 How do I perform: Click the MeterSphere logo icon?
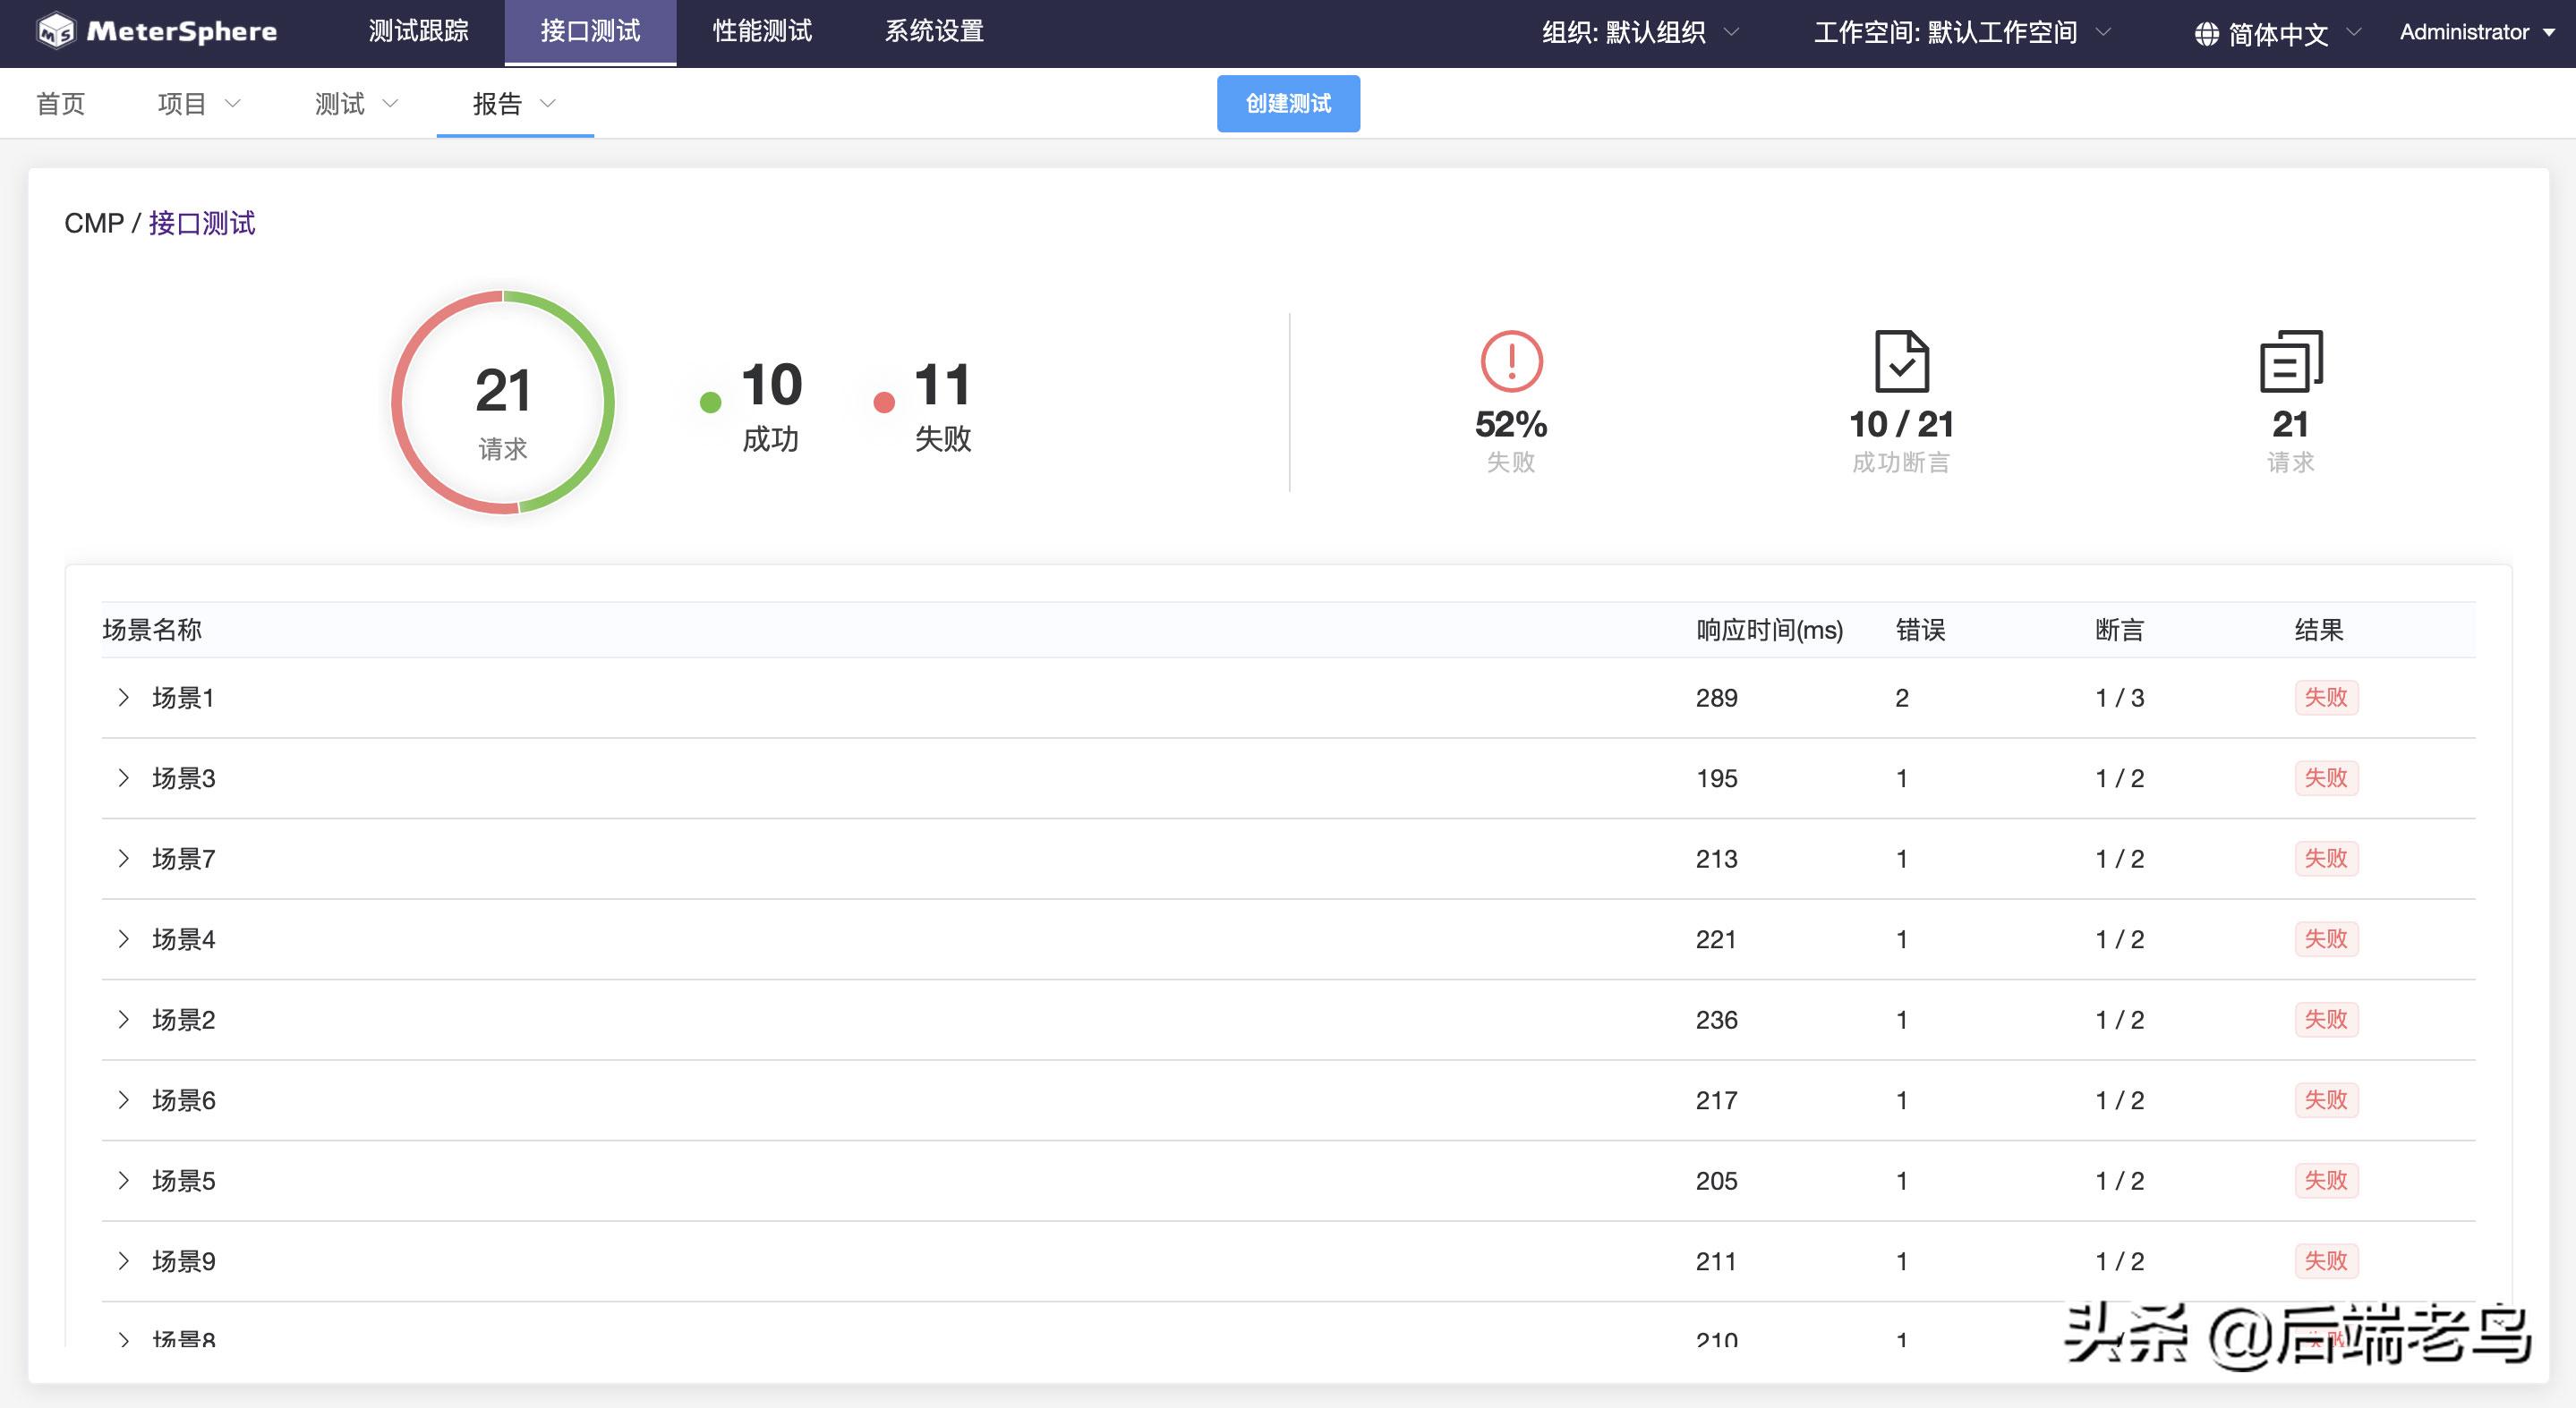(x=56, y=31)
